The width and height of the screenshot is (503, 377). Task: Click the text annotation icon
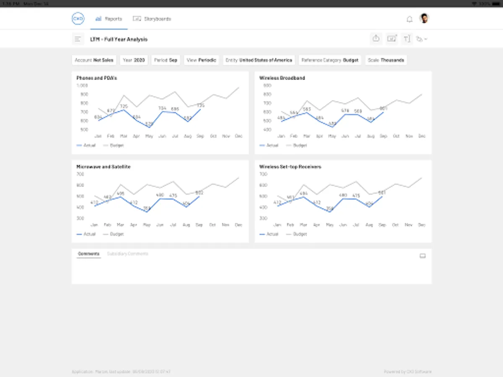pos(407,39)
